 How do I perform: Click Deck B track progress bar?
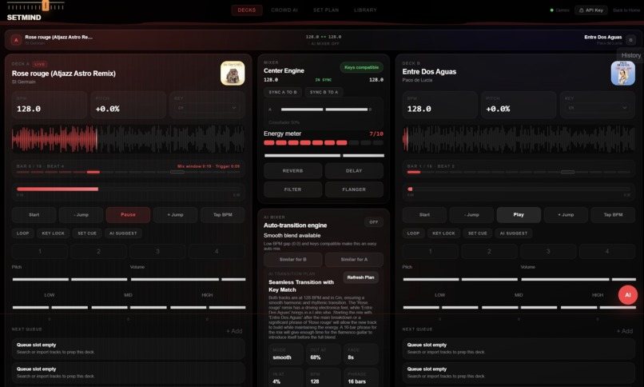pyautogui.click(x=519, y=189)
